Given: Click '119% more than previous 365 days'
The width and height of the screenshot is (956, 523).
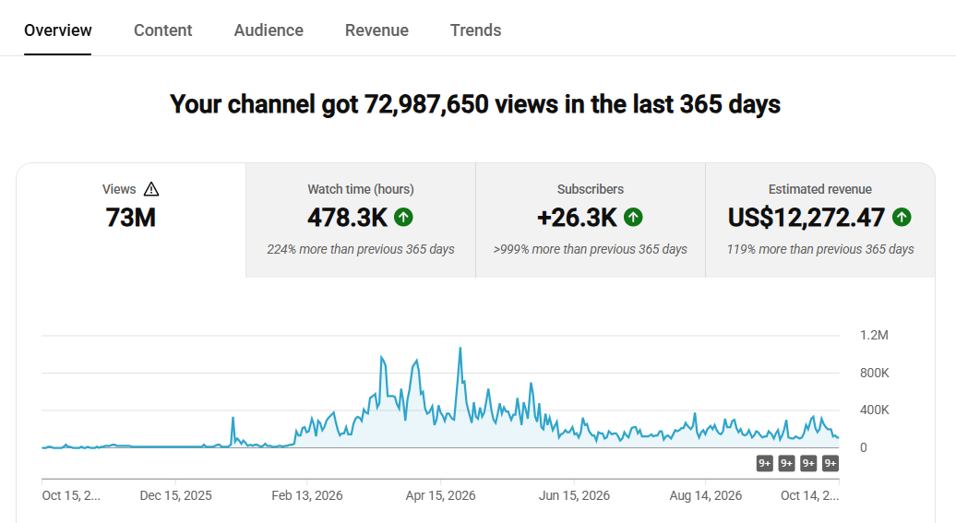Looking at the screenshot, I should pyautogui.click(x=820, y=249).
